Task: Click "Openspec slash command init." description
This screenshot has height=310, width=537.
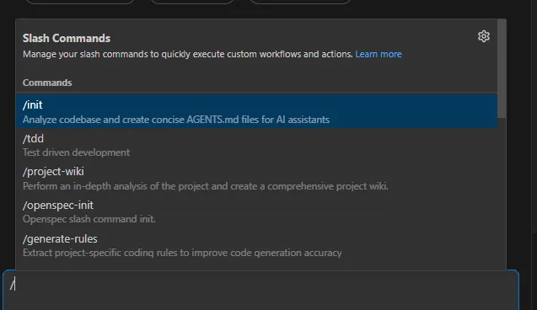Action: pyautogui.click(x=89, y=219)
